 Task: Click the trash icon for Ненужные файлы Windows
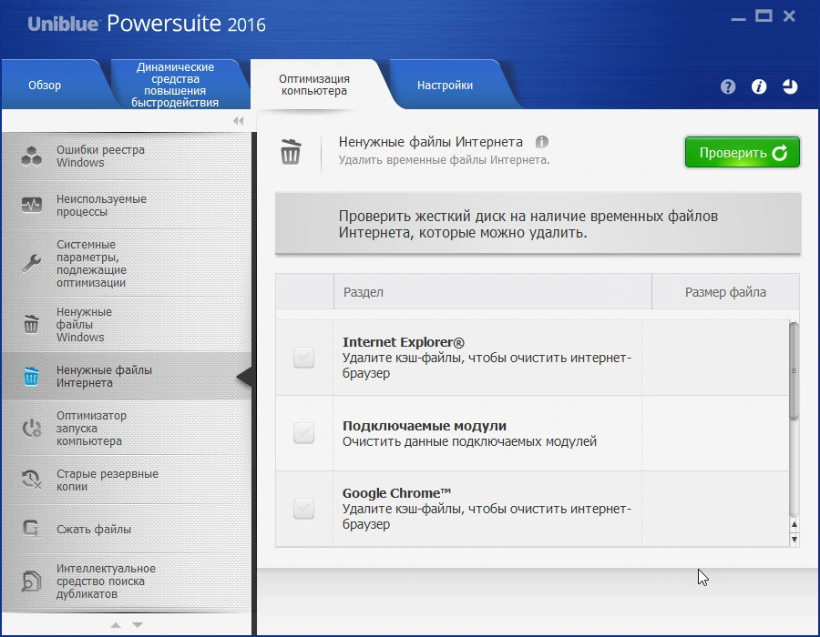tap(31, 324)
